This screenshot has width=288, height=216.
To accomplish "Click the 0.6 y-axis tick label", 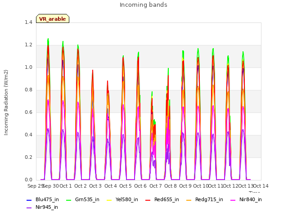I will coord(28,112).
